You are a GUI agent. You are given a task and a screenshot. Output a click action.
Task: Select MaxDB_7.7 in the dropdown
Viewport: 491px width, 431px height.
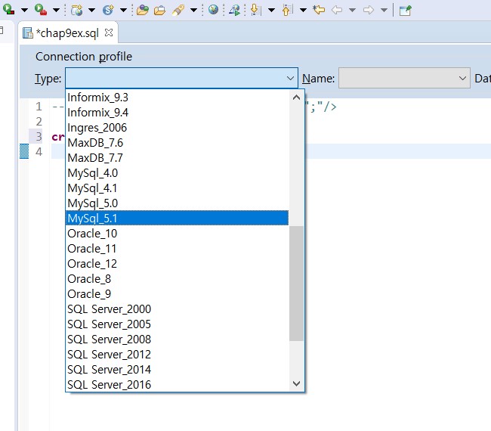pyautogui.click(x=177, y=158)
